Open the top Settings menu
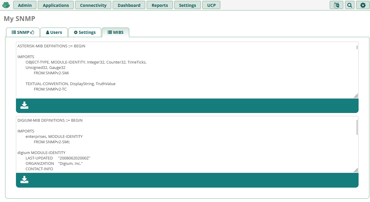 point(187,5)
